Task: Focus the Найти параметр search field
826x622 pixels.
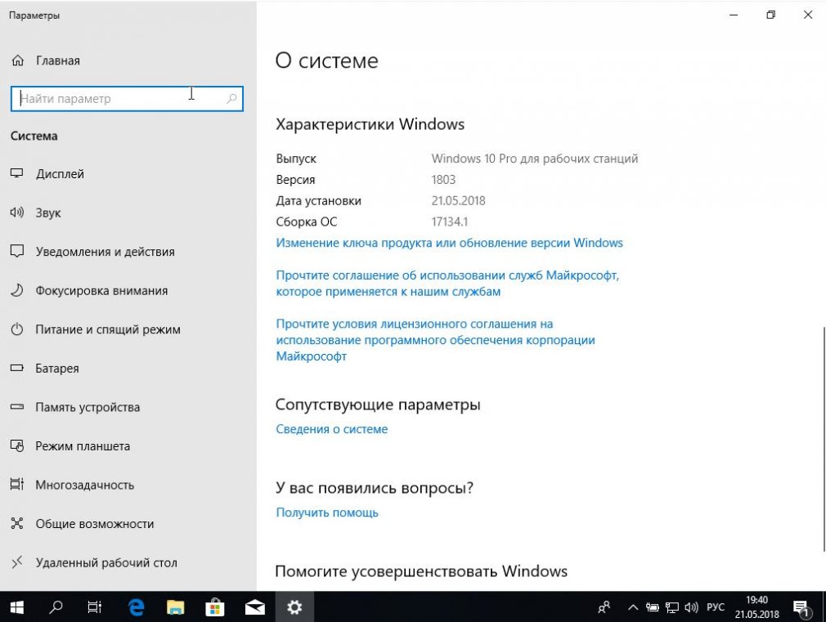Action: pos(127,98)
